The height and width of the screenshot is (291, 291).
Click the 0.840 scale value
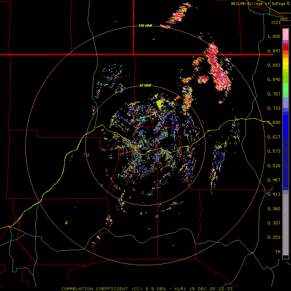pyautogui.click(x=274, y=80)
